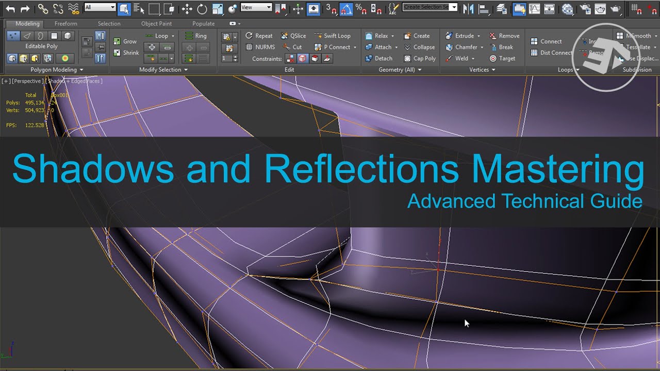
Task: Switch to the Object Paint tab
Action: coord(156,24)
